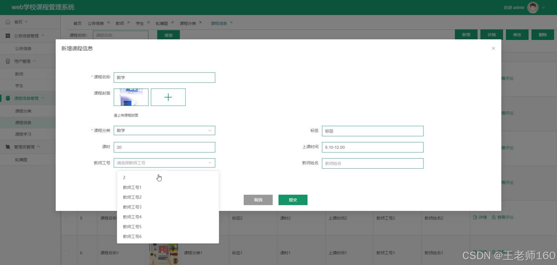Click the 修改 button

[x=517, y=35]
